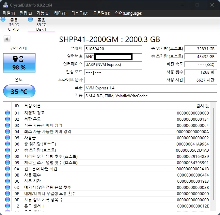Open the 기능(U) menu

tap(43, 13)
